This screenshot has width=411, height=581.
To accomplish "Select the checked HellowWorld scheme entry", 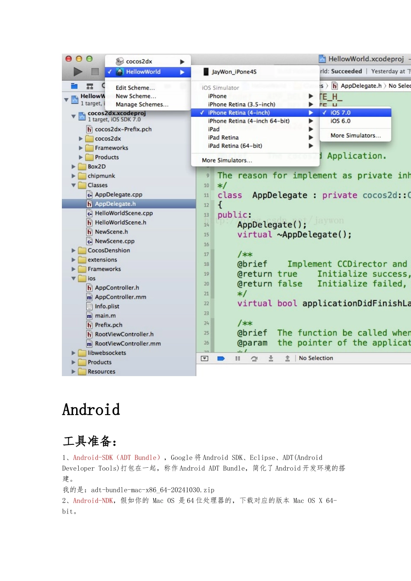I will click(148, 72).
